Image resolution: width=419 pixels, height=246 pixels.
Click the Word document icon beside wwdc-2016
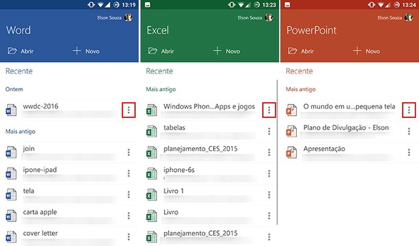pyautogui.click(x=11, y=110)
